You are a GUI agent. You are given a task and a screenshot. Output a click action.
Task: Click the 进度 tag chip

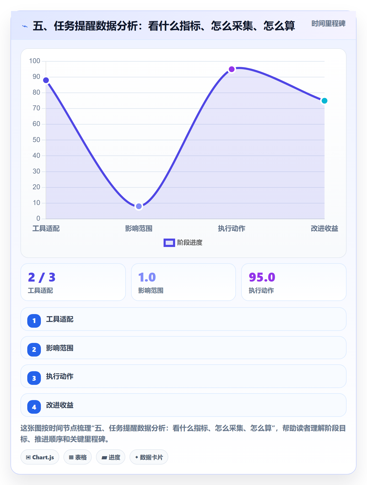coord(111,457)
